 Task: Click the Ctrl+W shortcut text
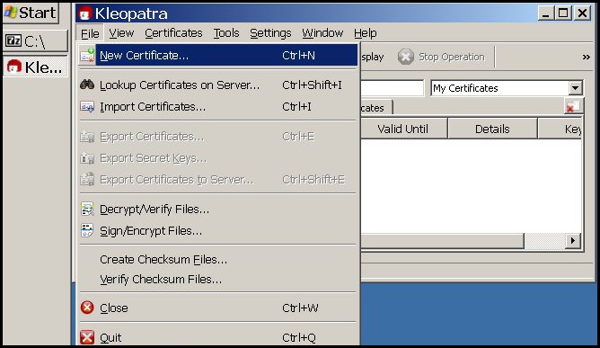pyautogui.click(x=300, y=308)
